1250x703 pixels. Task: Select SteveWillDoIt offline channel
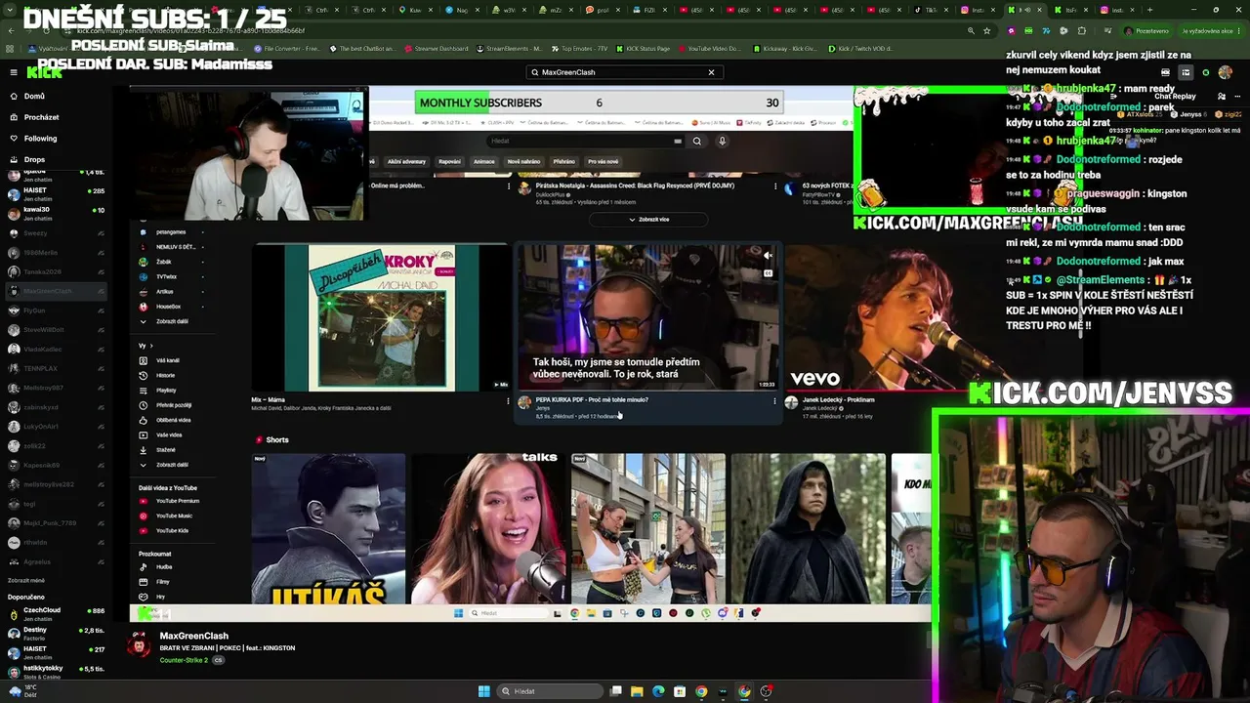[57, 330]
